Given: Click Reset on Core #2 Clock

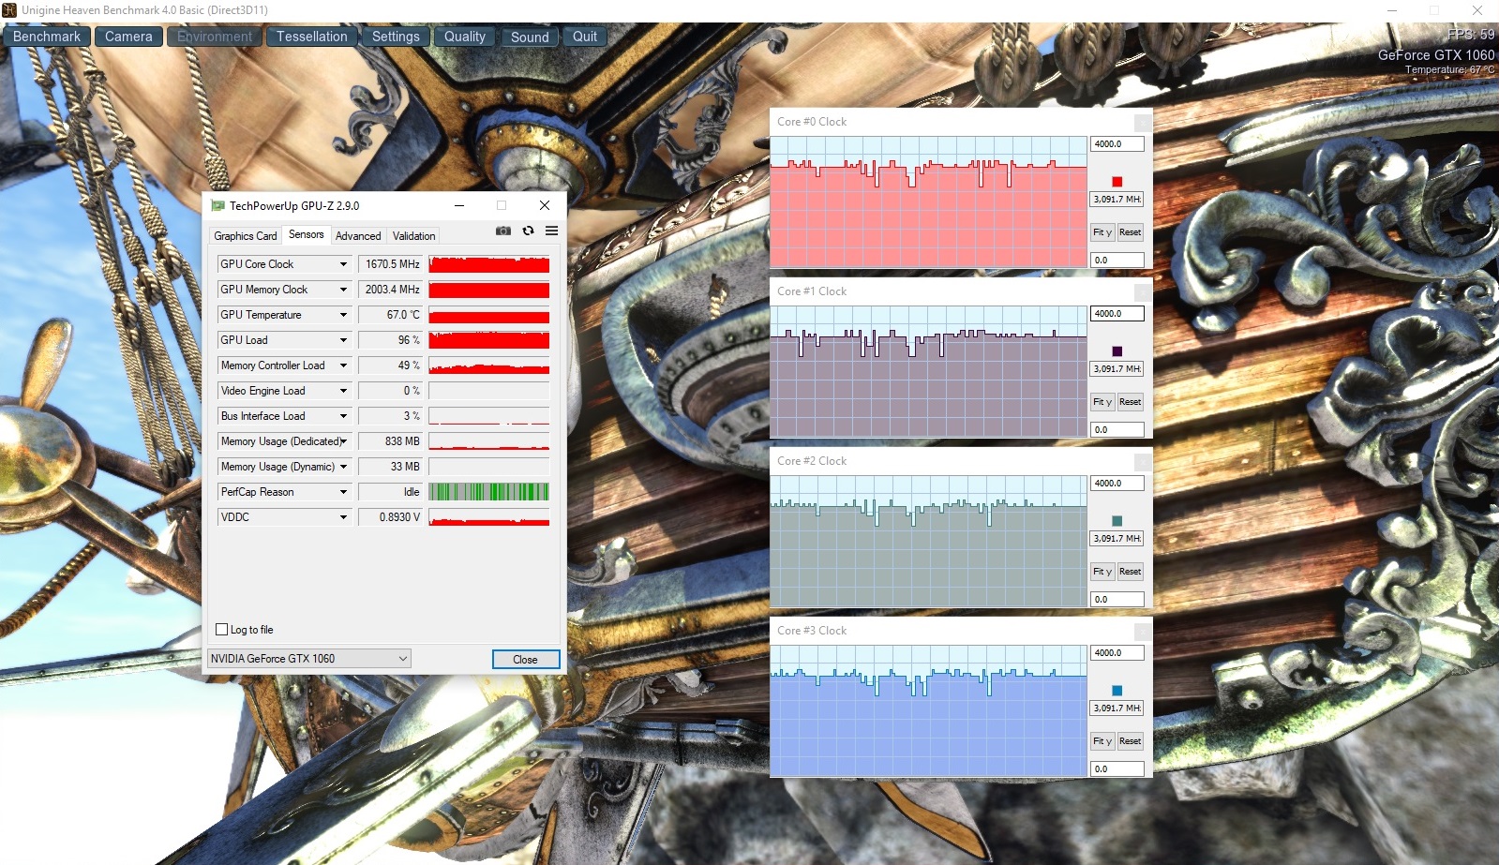Looking at the screenshot, I should tap(1131, 572).
